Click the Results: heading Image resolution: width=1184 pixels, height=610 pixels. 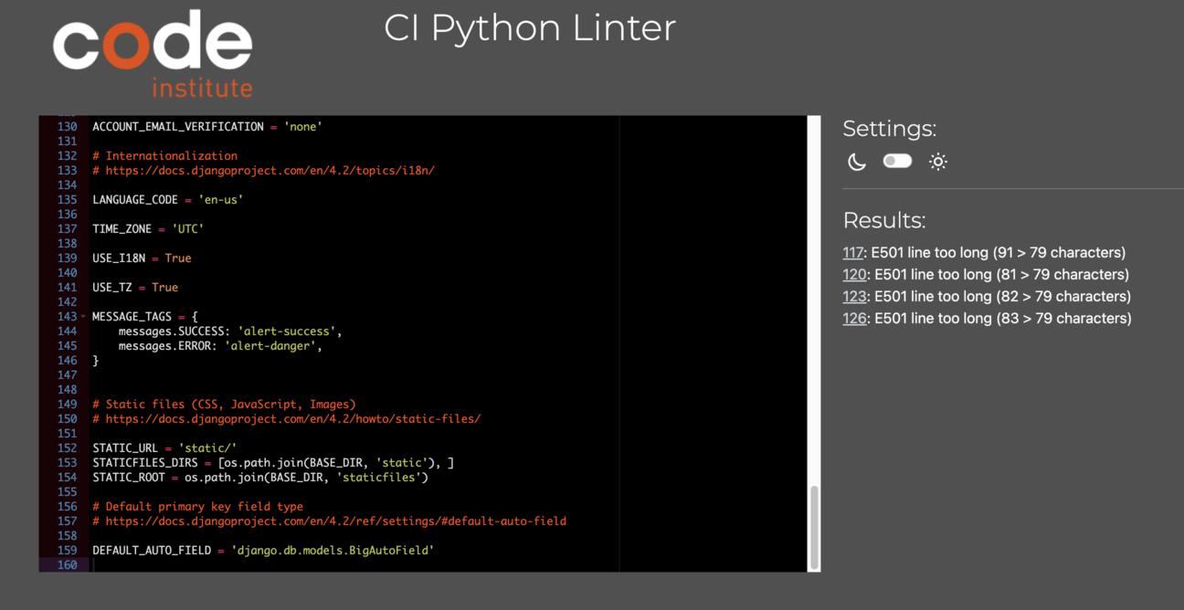pyautogui.click(x=883, y=220)
